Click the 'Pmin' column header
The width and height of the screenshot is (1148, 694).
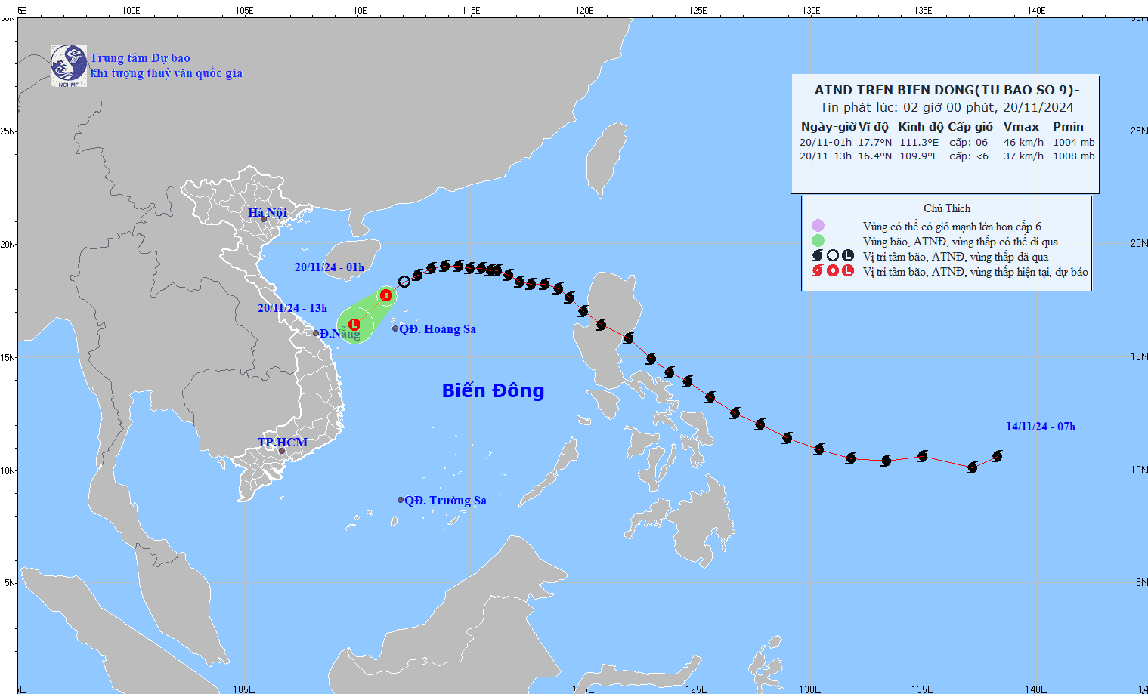pos(1068,127)
